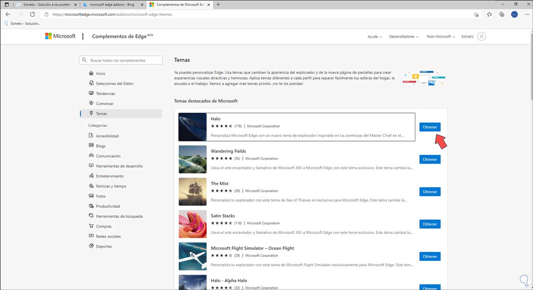Open the Wandering Fields thumbnail
Viewport: 533px width, 290px height.
click(193, 160)
